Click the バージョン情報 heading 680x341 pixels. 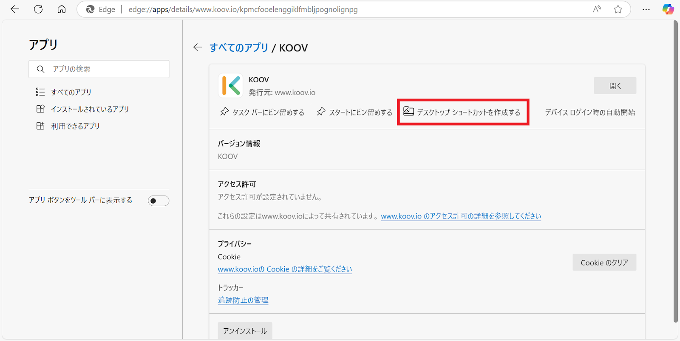click(239, 143)
